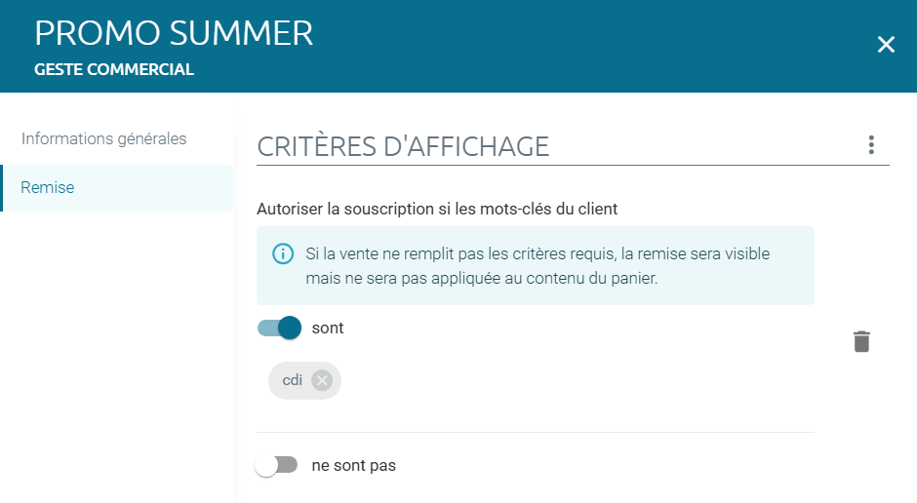Screen dimensions: 917x503
Task: Close the PROMO SUMMER panel
Action: coord(886,45)
